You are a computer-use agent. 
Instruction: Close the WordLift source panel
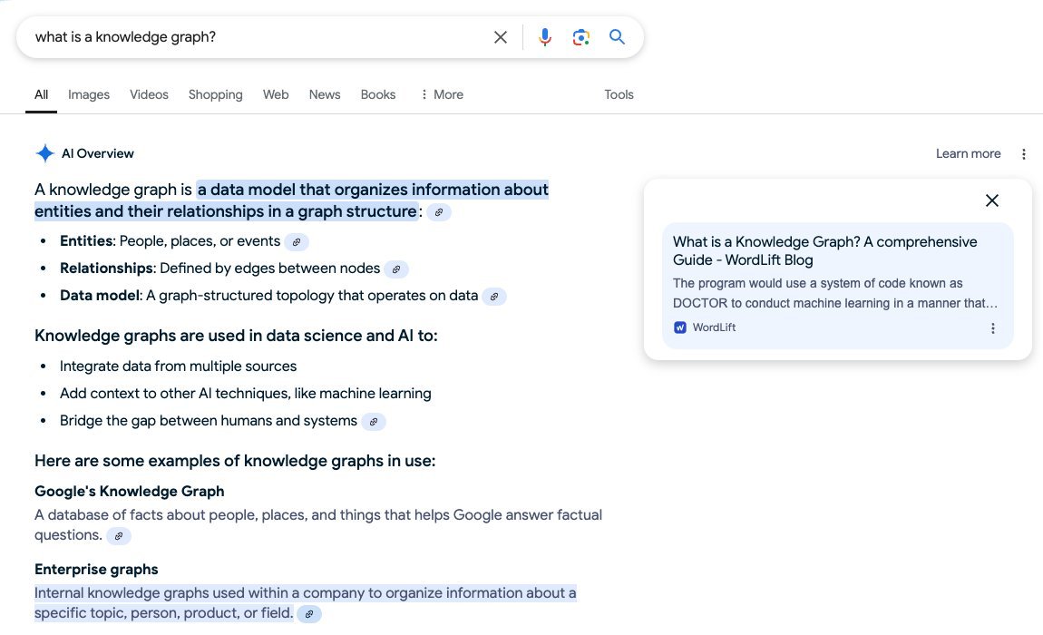[992, 200]
